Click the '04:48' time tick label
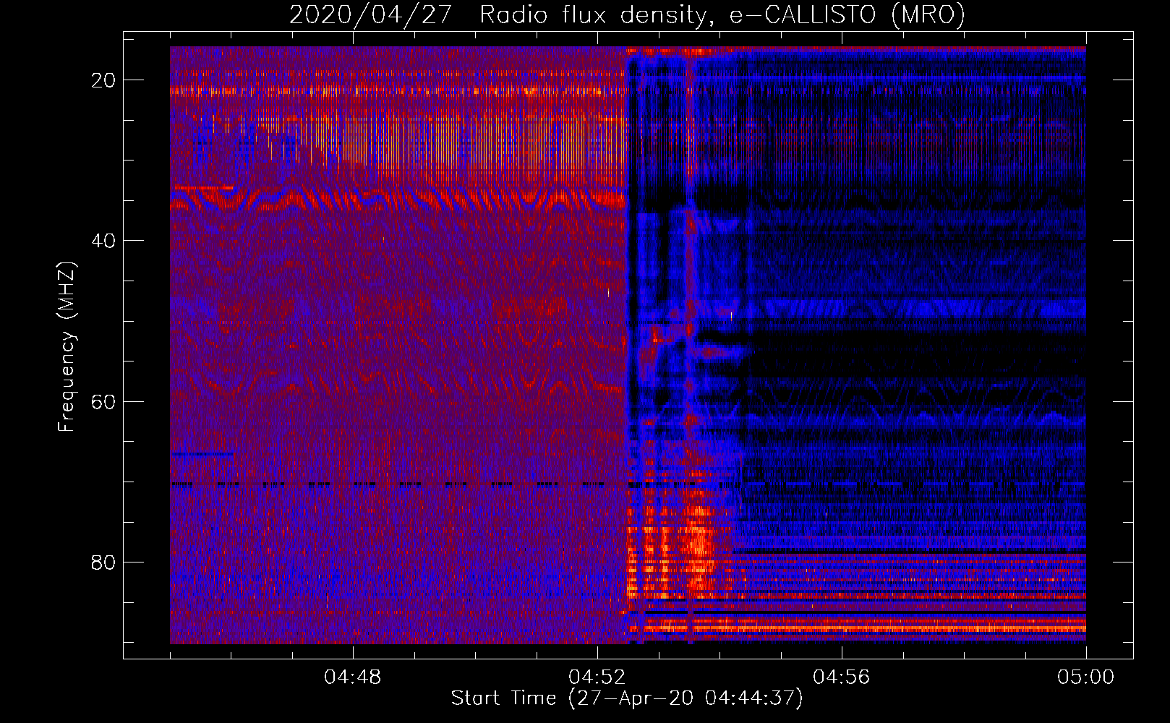The width and height of the screenshot is (1170, 723). pos(353,677)
